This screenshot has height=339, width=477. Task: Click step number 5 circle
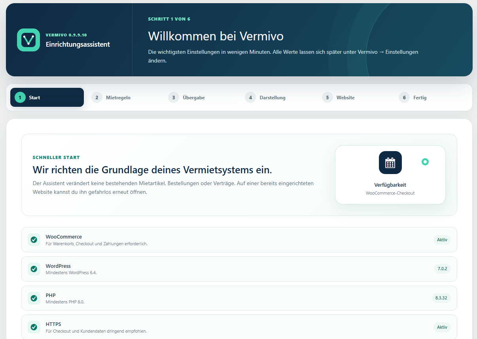pyautogui.click(x=327, y=97)
